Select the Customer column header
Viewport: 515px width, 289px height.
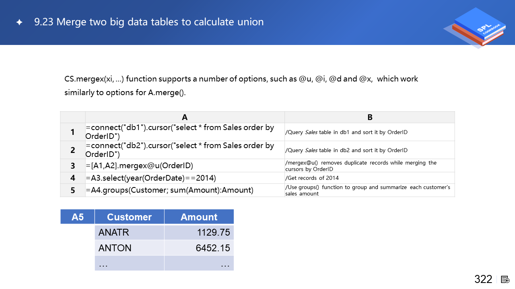coord(129,217)
